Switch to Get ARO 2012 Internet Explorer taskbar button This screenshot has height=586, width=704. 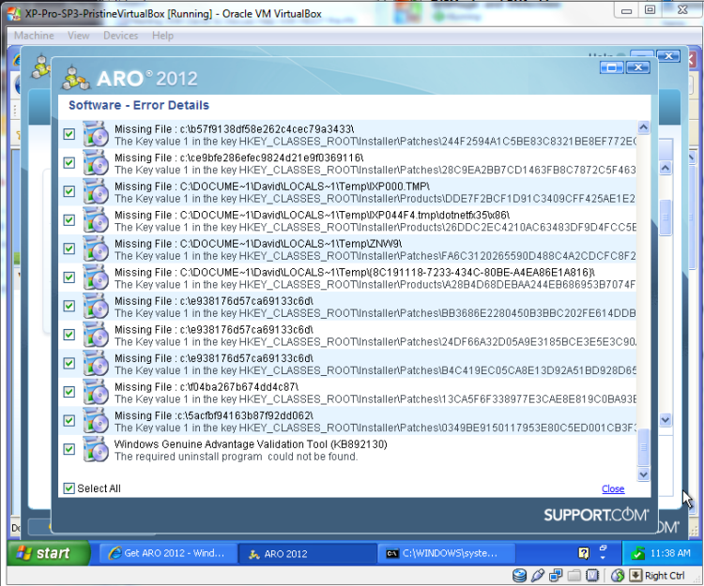[167, 553]
